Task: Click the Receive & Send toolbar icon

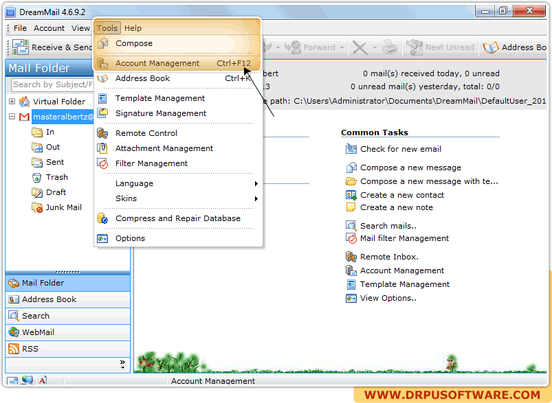Action: [x=21, y=47]
